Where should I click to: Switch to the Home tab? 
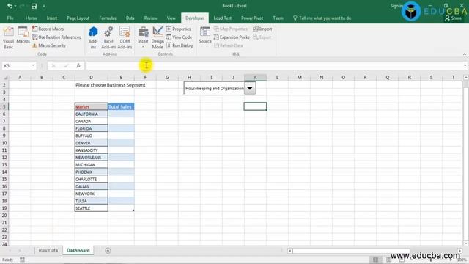click(32, 18)
